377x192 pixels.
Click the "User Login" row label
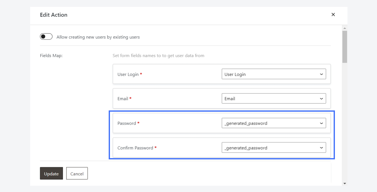[x=128, y=74]
